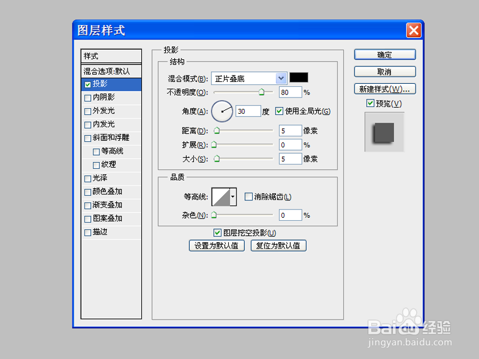Enable 消除锯齿(L) checkbox

coord(248,196)
